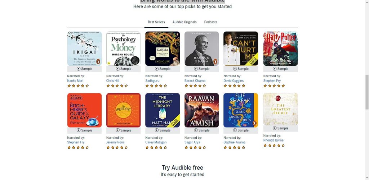This screenshot has height=180, width=369.
Task: Play the sample for Karma by Sadhguru
Action: [163, 69]
